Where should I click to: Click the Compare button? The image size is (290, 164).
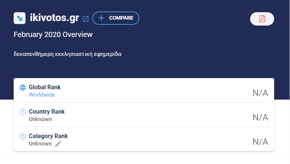coord(116,18)
